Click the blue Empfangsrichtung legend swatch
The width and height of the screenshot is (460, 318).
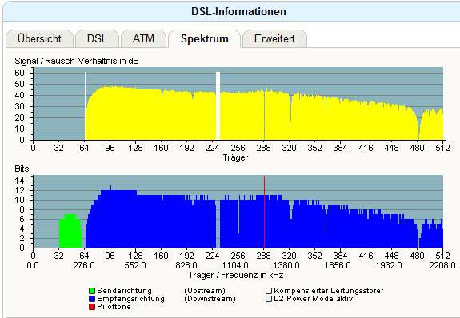pos(92,299)
